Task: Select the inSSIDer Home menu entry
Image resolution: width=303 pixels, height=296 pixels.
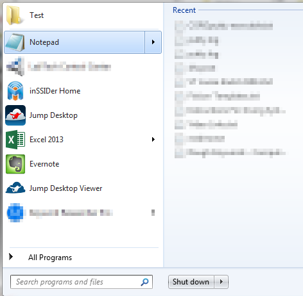Action: 83,91
